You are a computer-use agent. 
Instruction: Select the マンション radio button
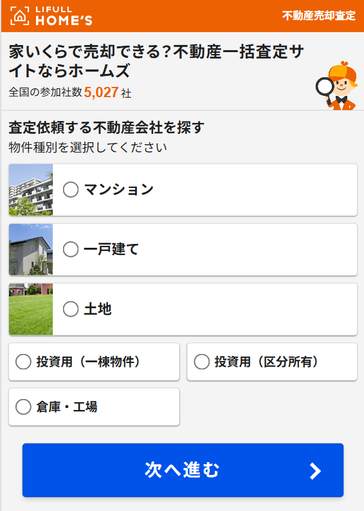(71, 189)
